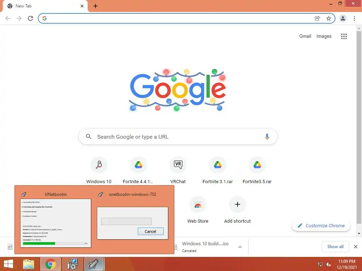362x271 pixels.
Task: Open the Google apps grid
Action: [x=344, y=36]
